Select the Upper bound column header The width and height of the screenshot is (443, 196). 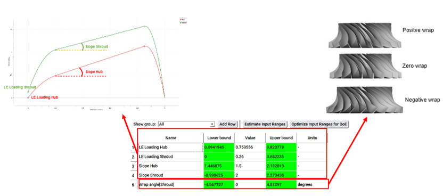[x=281, y=138]
